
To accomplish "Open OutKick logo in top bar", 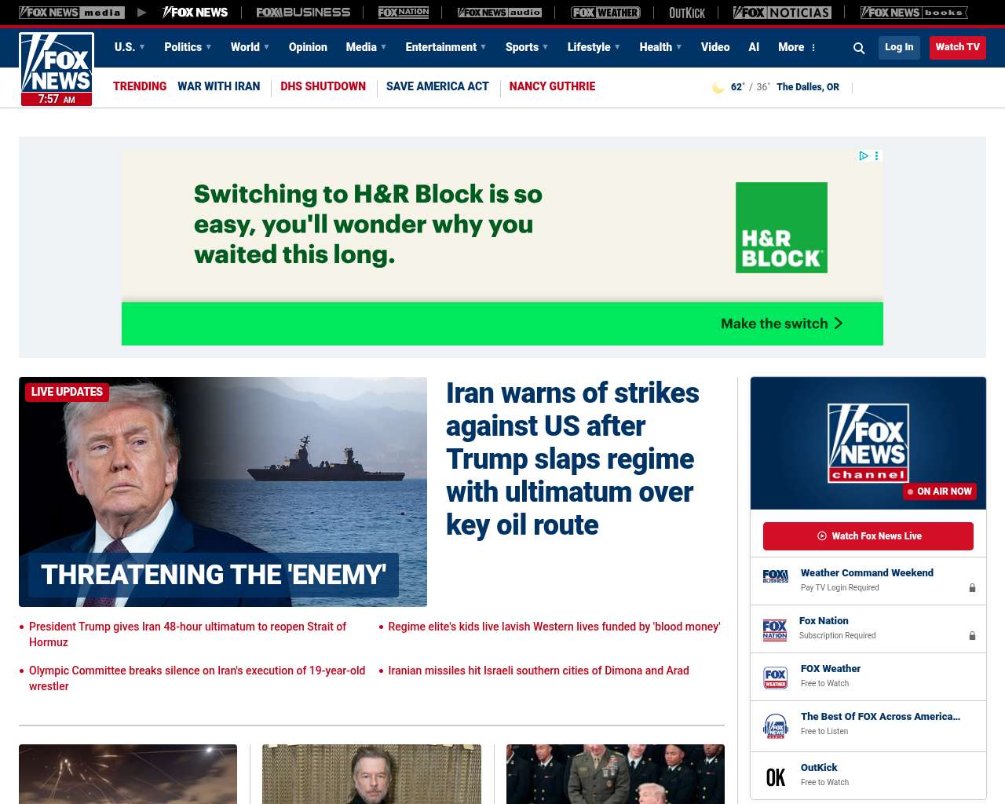I will pyautogui.click(x=687, y=13).
